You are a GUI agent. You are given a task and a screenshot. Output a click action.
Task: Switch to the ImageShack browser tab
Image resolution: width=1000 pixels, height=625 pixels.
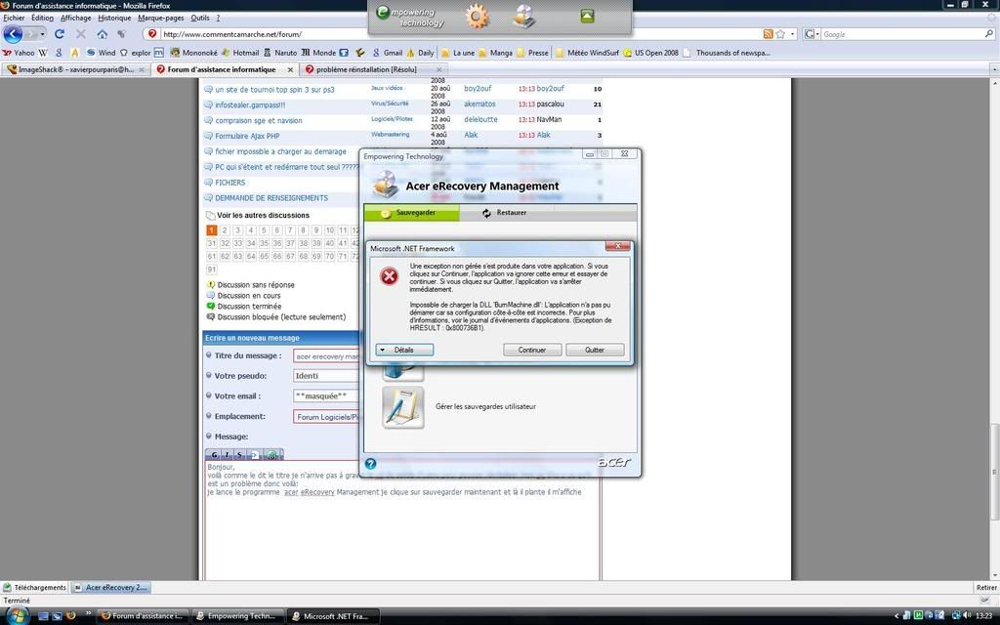click(76, 69)
